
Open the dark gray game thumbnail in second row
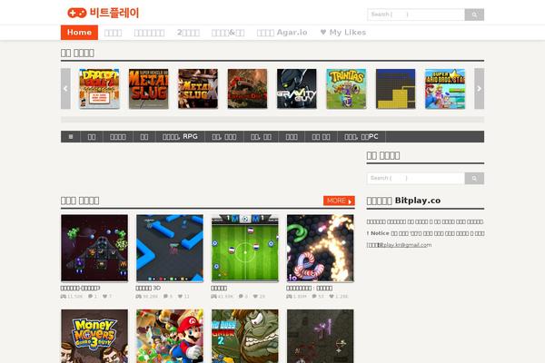[x=320, y=337]
